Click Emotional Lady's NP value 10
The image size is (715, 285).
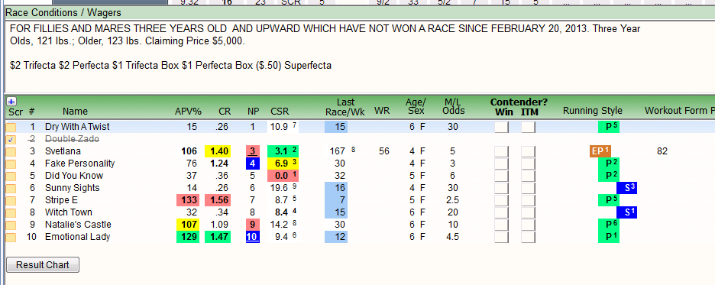click(x=253, y=237)
